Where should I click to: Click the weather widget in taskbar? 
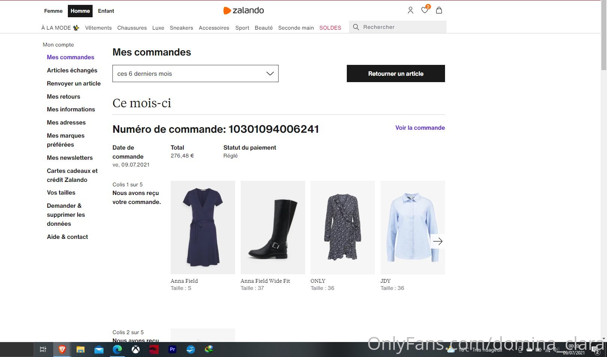[x=474, y=350]
